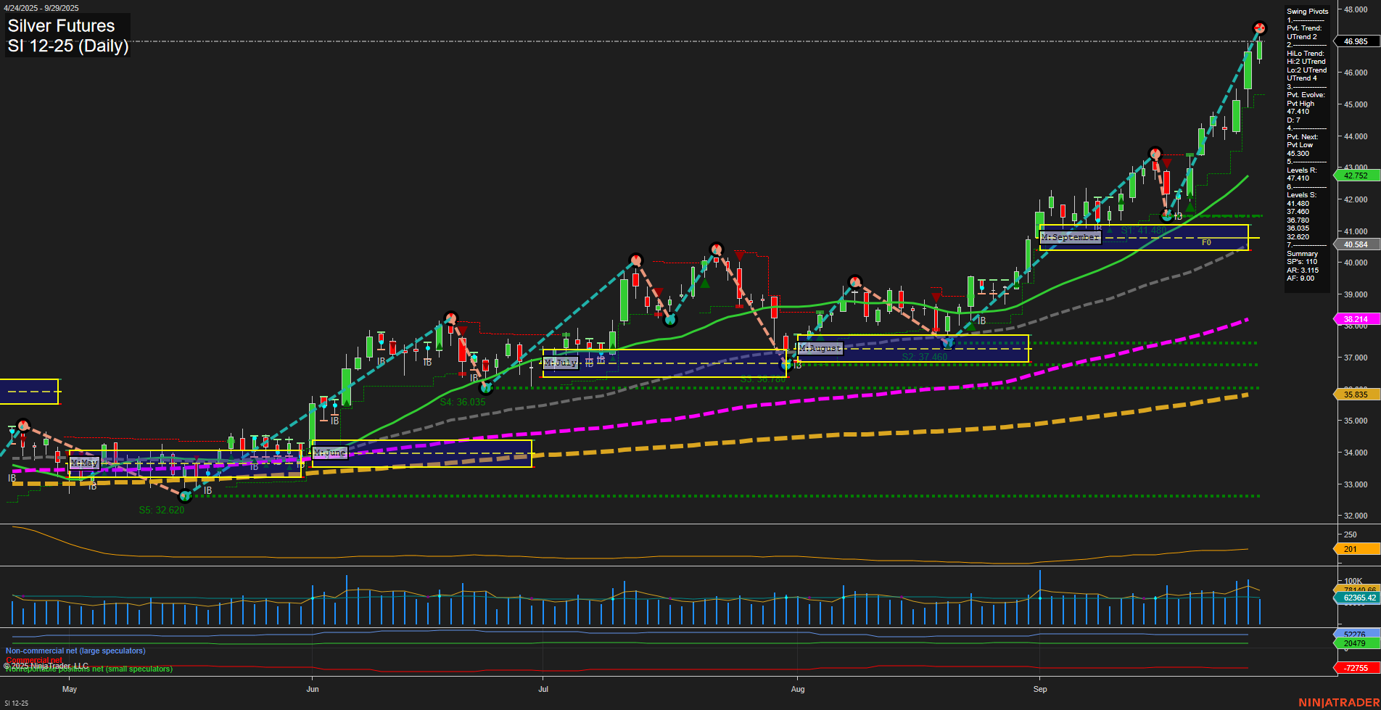Click the red down-triangle marker near the September pivot

1167,161
